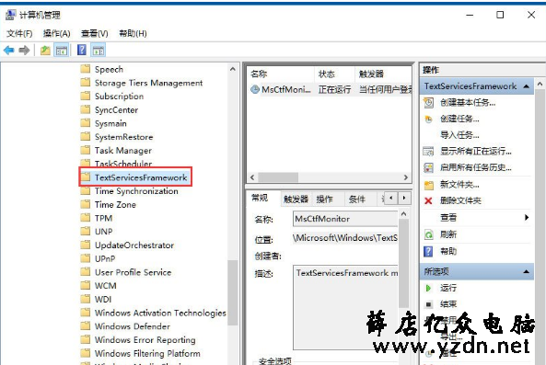546x365 pixels.
Task: Click 导入任务... action
Action: (x=459, y=135)
